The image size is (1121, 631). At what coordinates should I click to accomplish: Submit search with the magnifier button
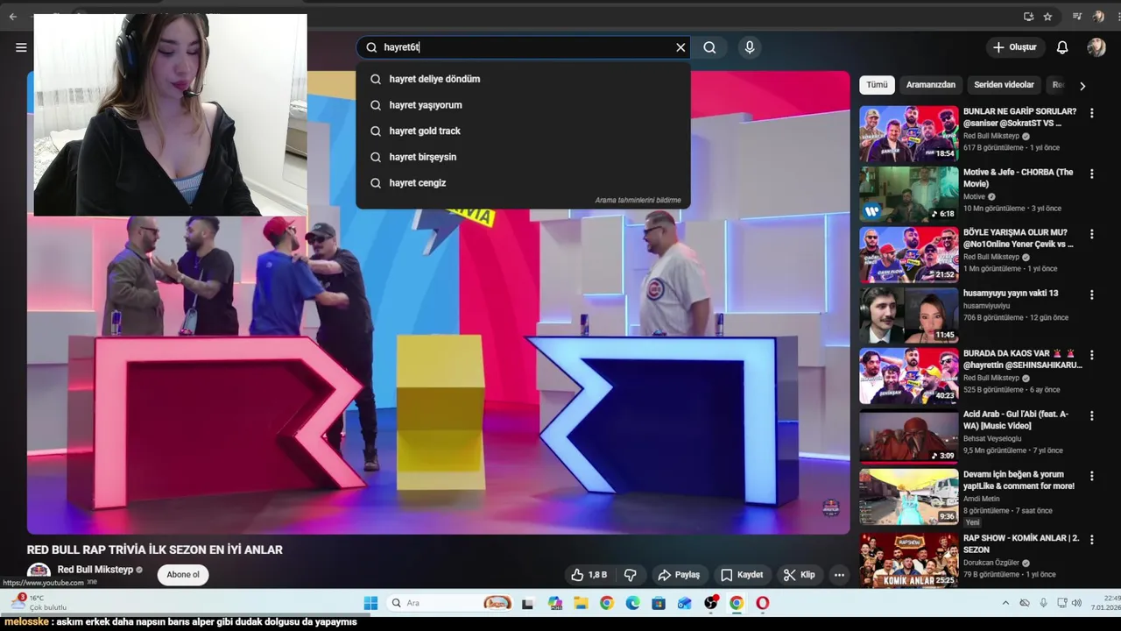tap(709, 47)
